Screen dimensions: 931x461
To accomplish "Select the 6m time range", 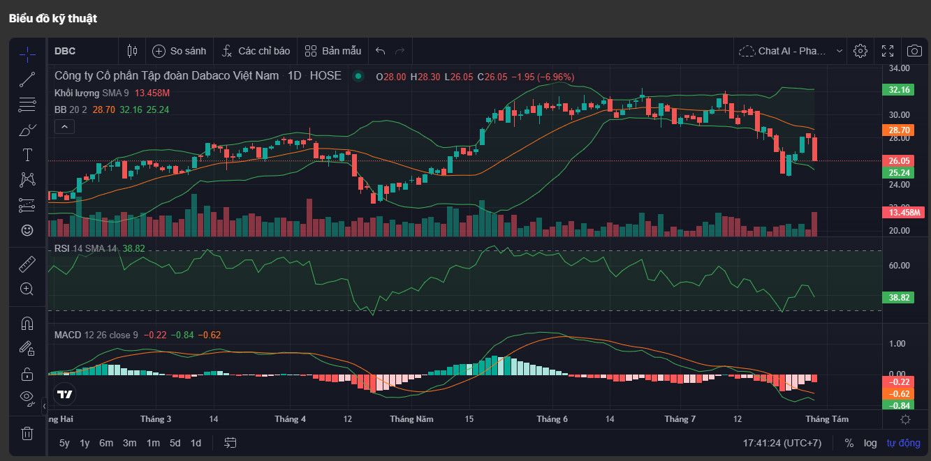I will 106,443.
